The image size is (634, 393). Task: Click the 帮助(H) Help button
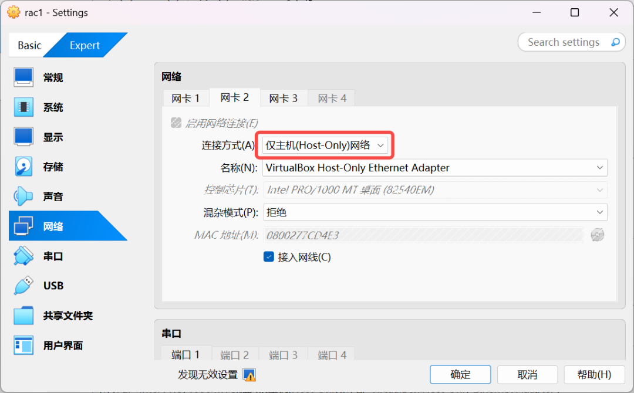(x=594, y=374)
